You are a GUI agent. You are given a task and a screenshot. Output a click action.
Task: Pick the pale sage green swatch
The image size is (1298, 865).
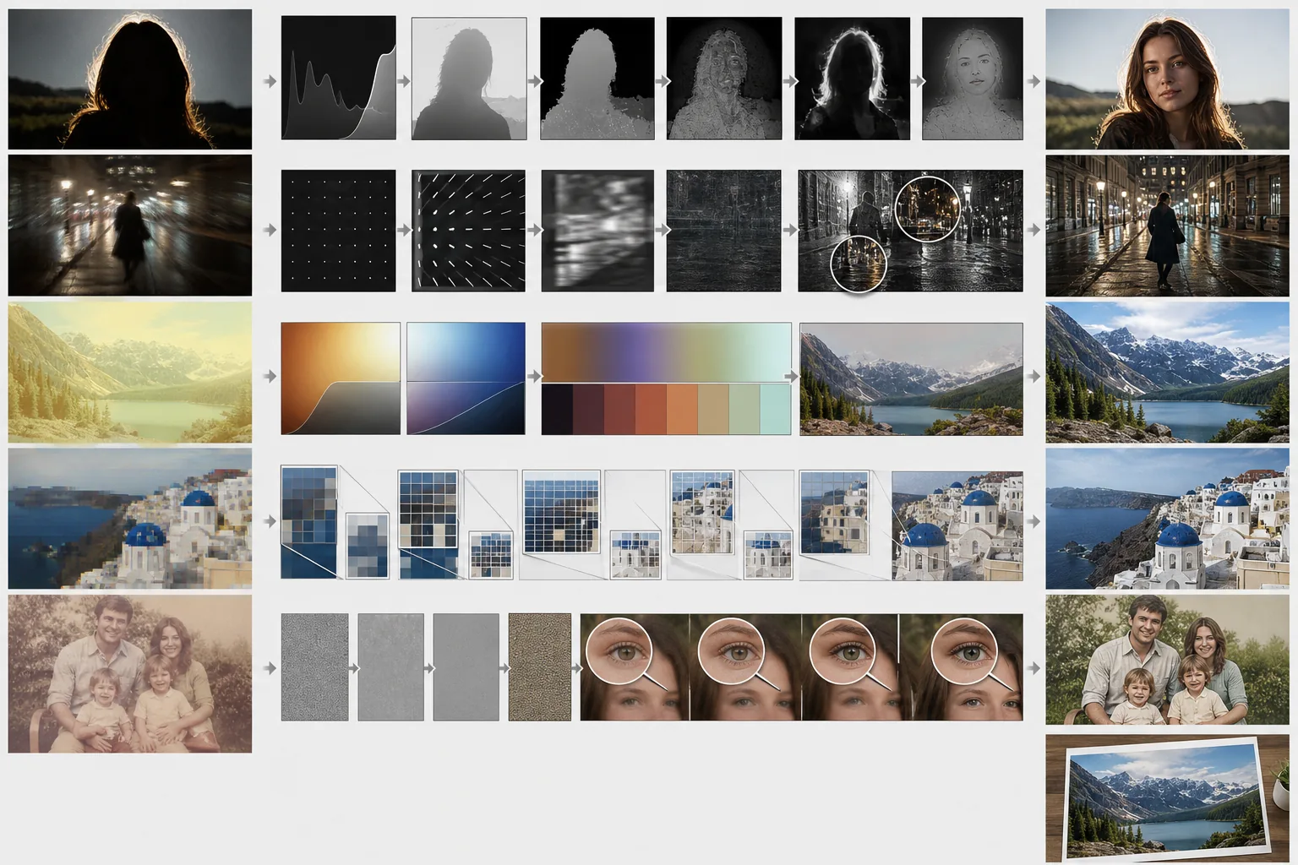coord(744,410)
